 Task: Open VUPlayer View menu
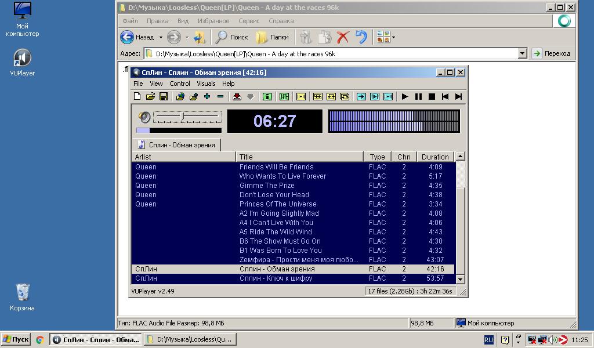pyautogui.click(x=156, y=84)
